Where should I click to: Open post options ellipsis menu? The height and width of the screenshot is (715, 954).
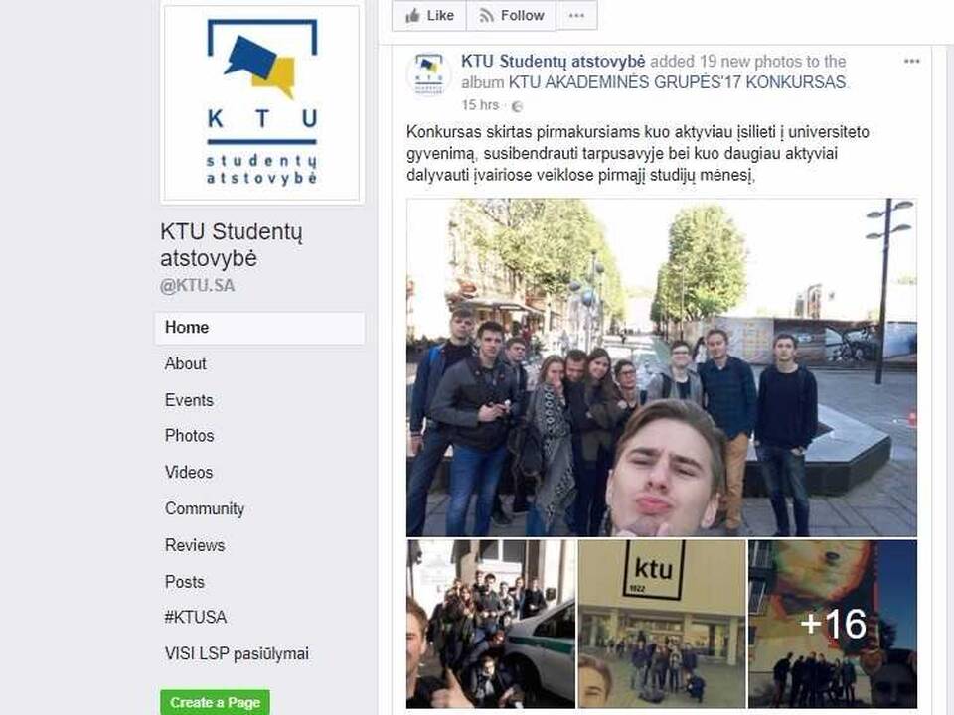point(911,61)
